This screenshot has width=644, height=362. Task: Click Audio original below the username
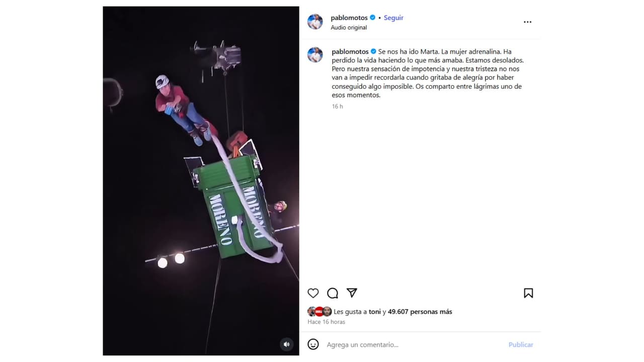[349, 28]
